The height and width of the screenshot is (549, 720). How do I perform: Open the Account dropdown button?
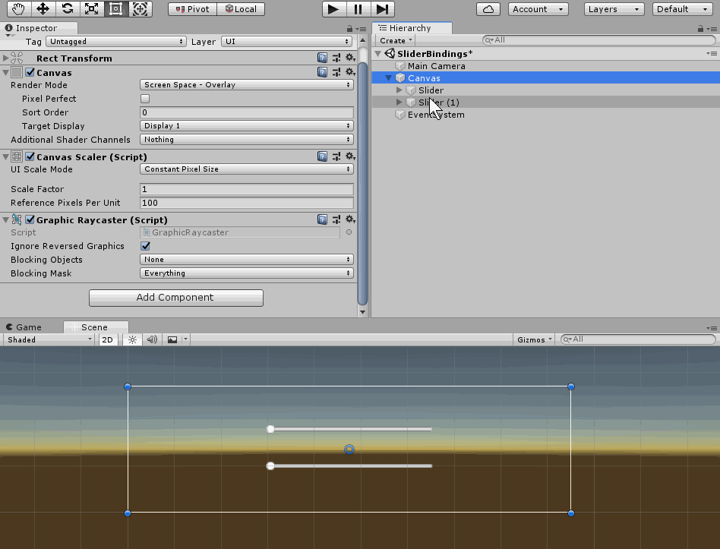coord(538,9)
